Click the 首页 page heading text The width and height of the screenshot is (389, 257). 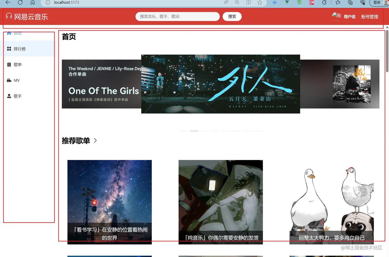click(x=69, y=37)
